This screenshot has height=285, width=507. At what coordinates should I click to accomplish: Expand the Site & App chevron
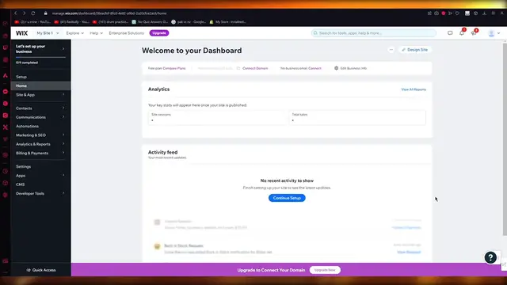tap(63, 95)
